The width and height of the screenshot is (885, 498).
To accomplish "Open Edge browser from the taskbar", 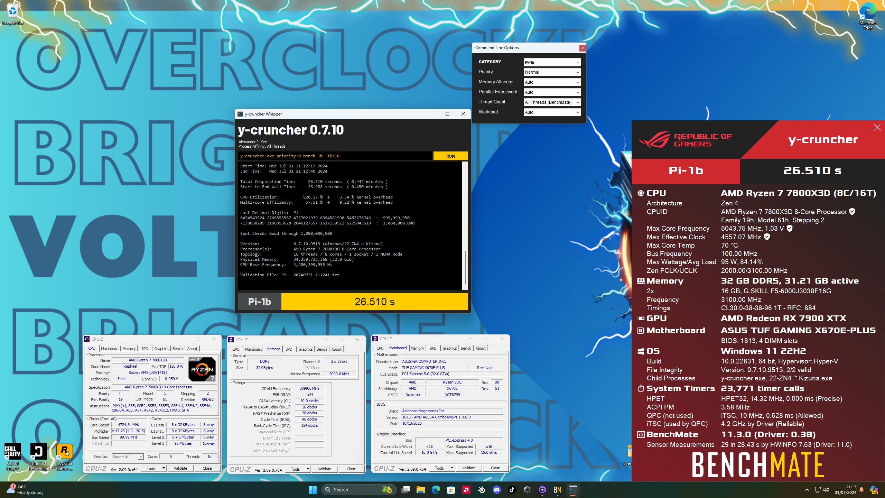I will 436,490.
